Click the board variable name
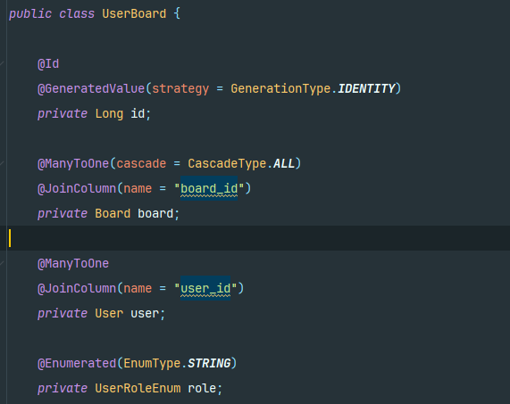 [x=155, y=213]
